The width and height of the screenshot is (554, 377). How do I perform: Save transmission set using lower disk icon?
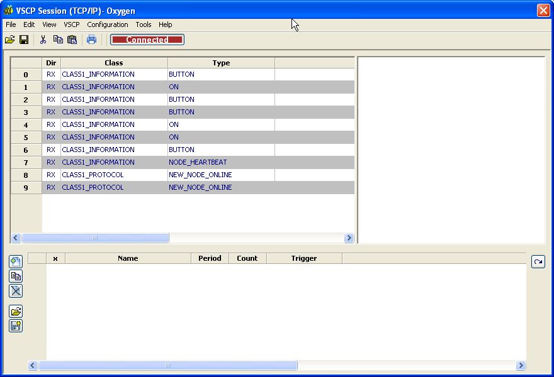(16, 325)
